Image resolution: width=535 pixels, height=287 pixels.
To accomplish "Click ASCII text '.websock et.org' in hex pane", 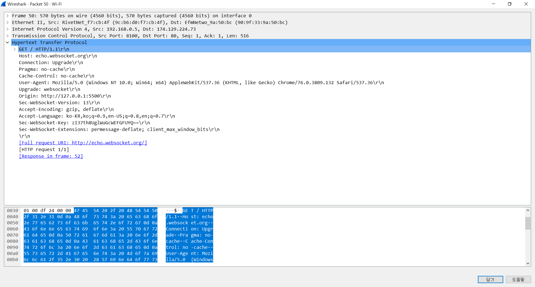I will (x=189, y=223).
